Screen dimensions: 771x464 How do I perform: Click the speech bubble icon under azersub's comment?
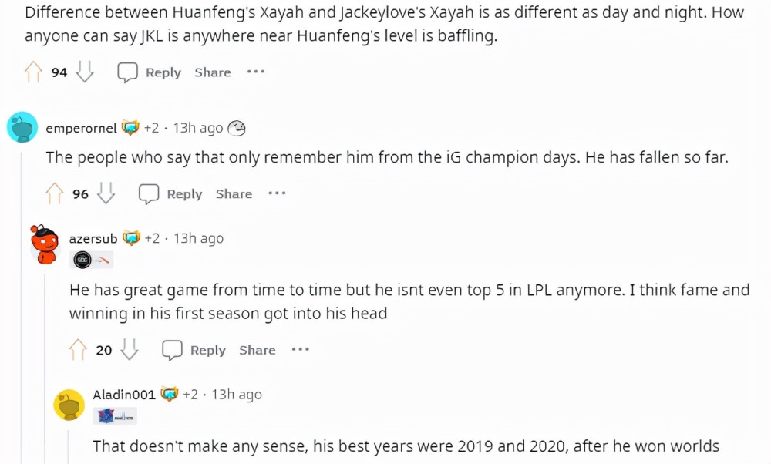tap(172, 350)
